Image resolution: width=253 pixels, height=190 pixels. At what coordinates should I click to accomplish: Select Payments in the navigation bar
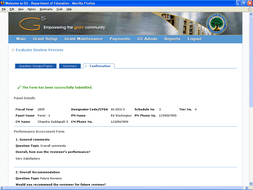(120, 39)
